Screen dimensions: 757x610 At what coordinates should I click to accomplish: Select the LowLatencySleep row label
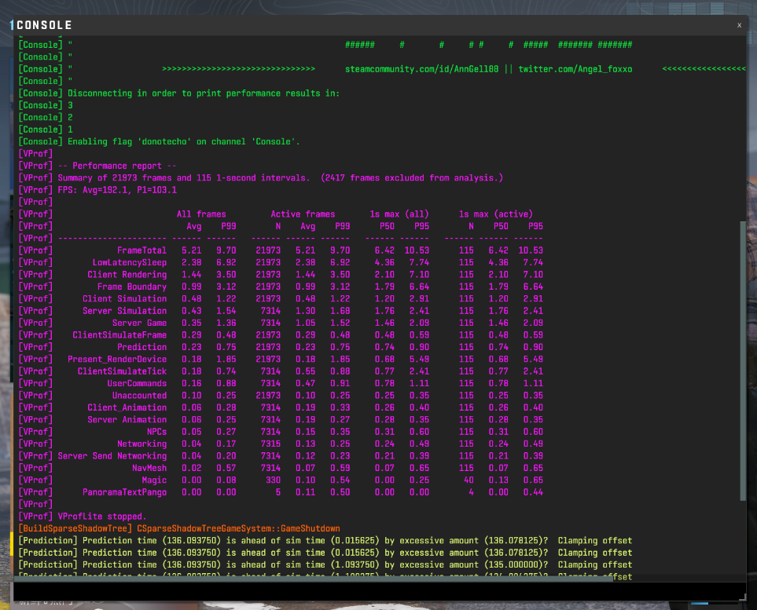(x=129, y=262)
